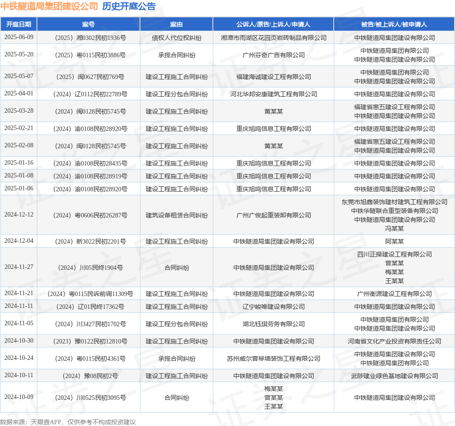Select the date 2024-10-30
This screenshot has height=426, width=455.
(19, 341)
